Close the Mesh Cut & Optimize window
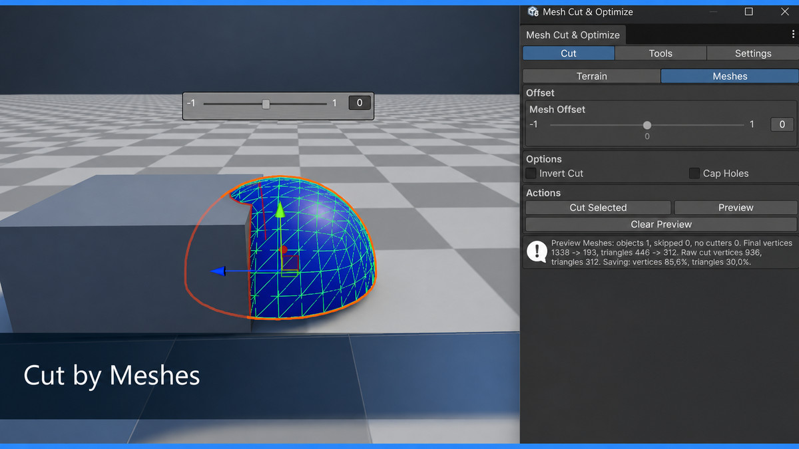Screen dimensions: 799x449 point(785,11)
